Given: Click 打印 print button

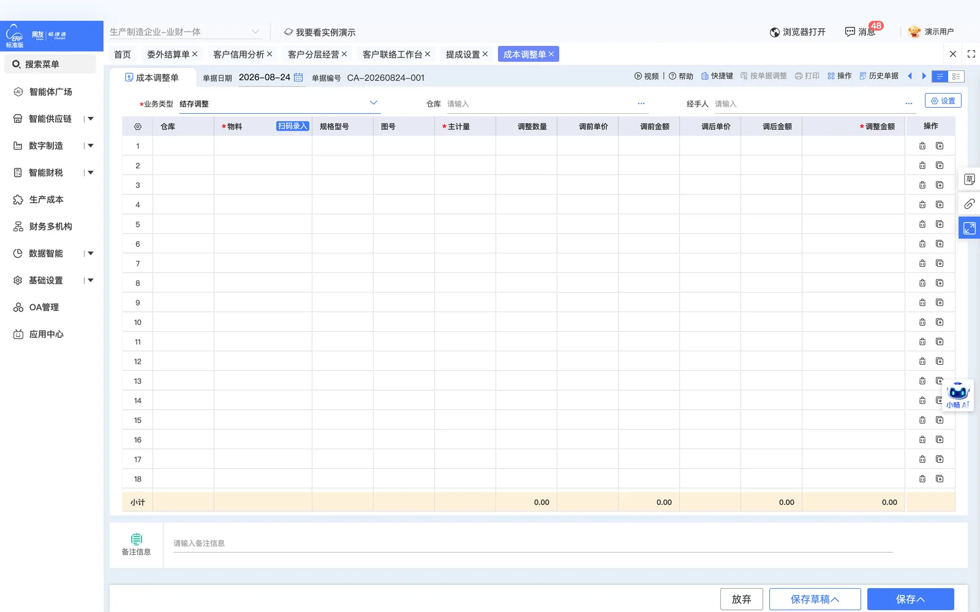Looking at the screenshot, I should (807, 76).
